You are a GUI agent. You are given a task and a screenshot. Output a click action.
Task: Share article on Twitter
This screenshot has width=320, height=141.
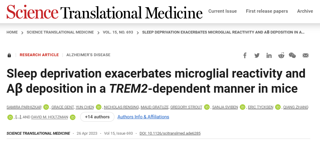tap(257, 55)
